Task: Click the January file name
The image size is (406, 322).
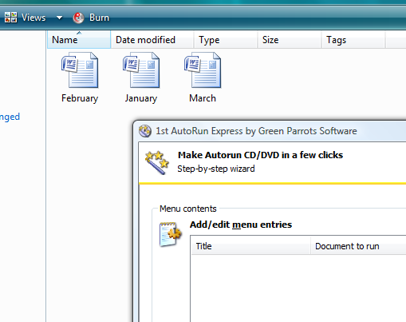Action: pyautogui.click(x=141, y=98)
